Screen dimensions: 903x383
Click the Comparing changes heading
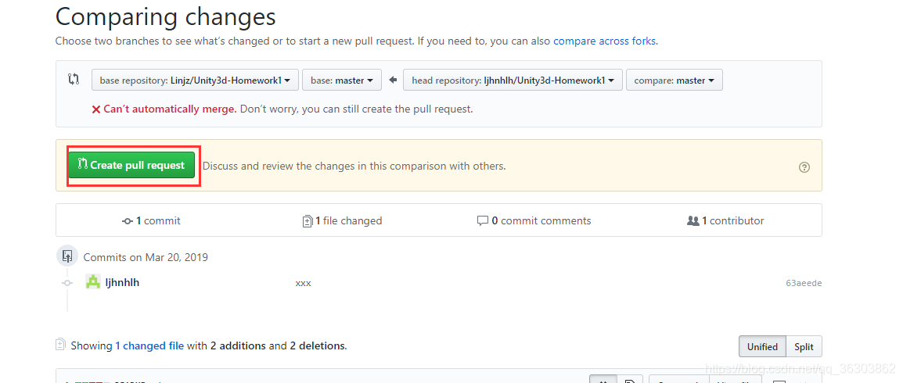click(x=165, y=16)
